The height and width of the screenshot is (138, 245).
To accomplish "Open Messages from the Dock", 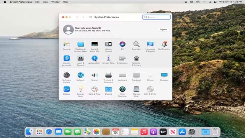I will click(77, 132).
